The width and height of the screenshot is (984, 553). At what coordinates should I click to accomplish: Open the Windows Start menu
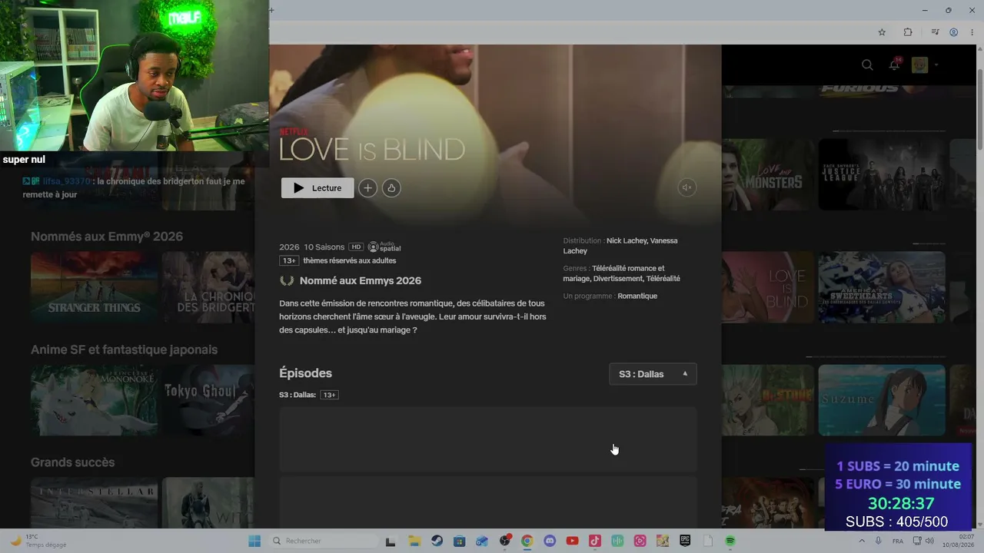click(x=254, y=541)
